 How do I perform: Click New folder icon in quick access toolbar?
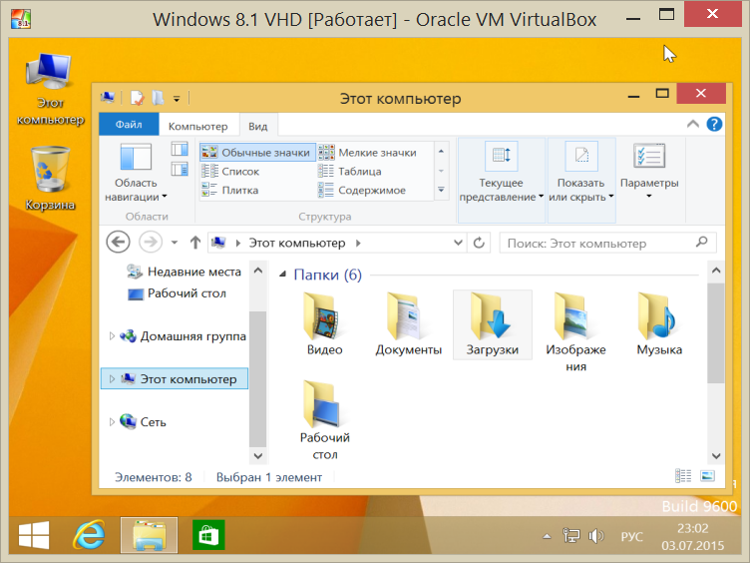click(x=158, y=98)
